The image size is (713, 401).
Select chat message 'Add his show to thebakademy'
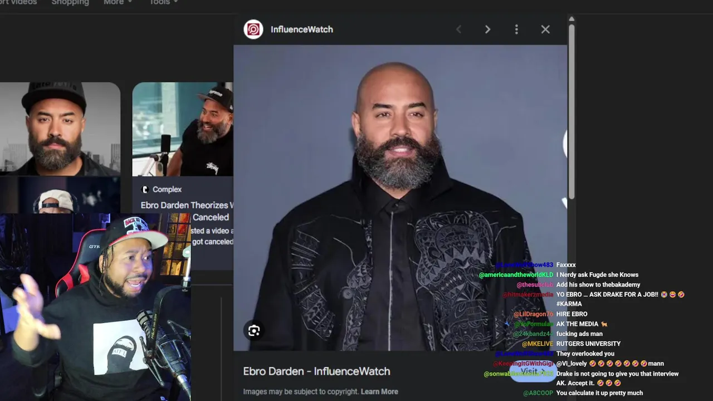point(598,285)
